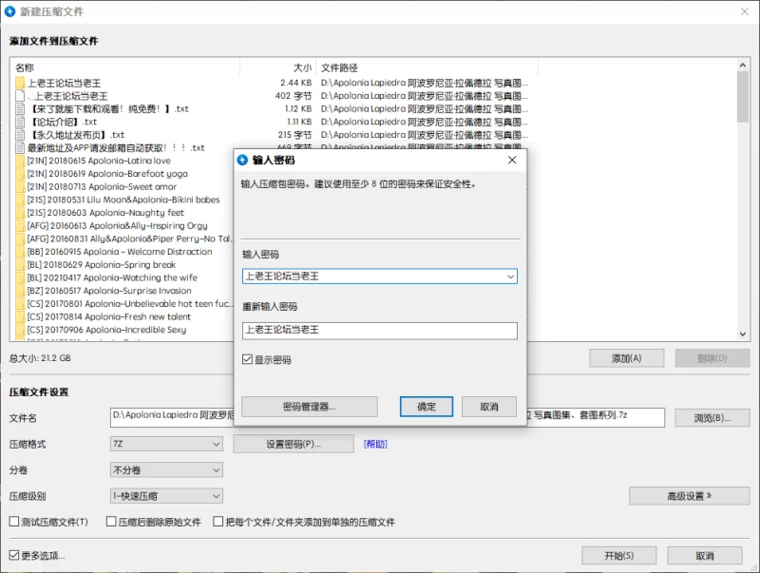The height and width of the screenshot is (573, 760).
Task: Click the 重新输入密码 input field
Action: (379, 331)
